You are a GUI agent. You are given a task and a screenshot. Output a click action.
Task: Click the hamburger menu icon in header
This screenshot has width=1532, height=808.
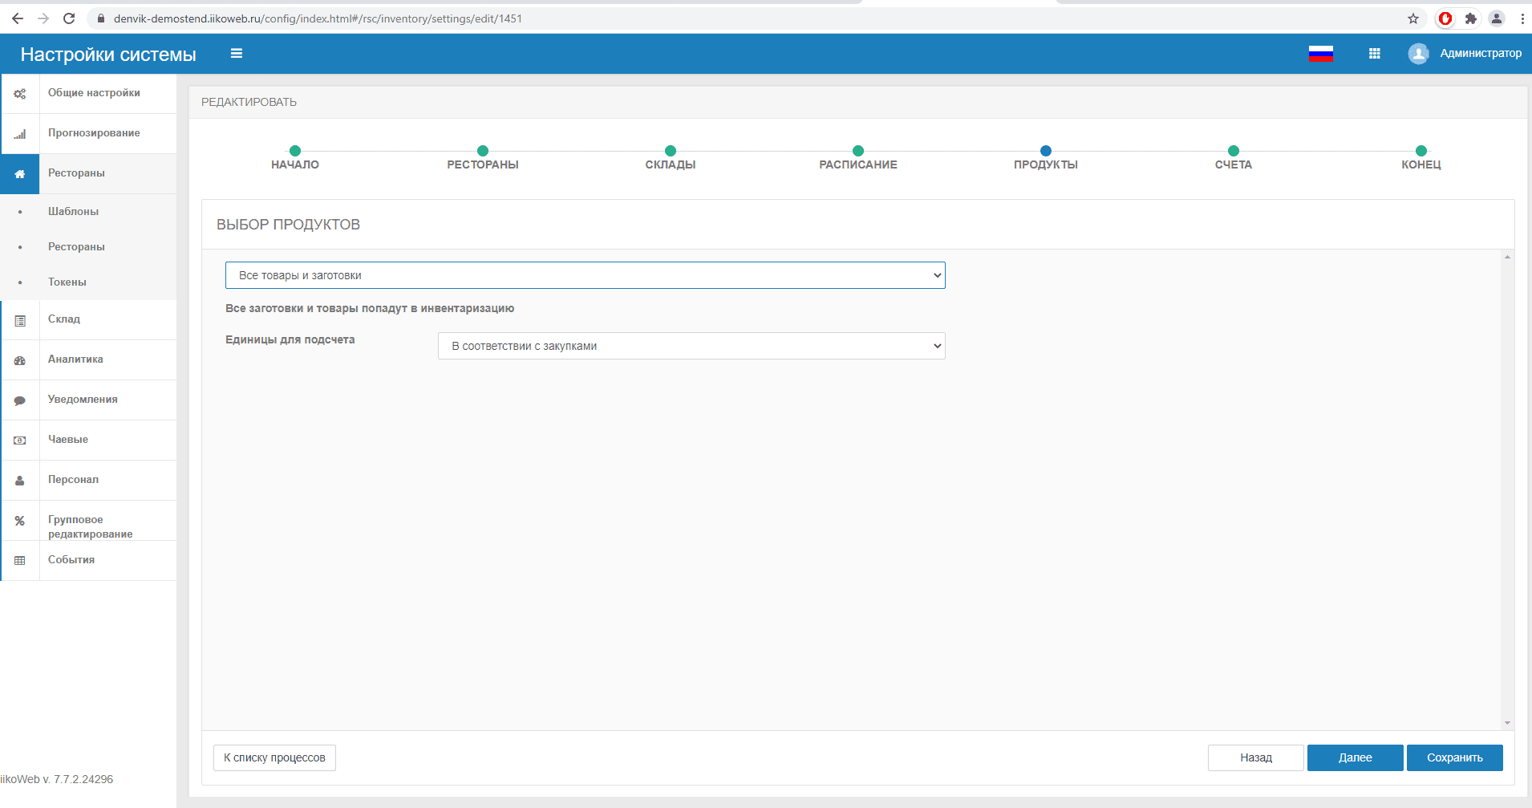click(236, 54)
